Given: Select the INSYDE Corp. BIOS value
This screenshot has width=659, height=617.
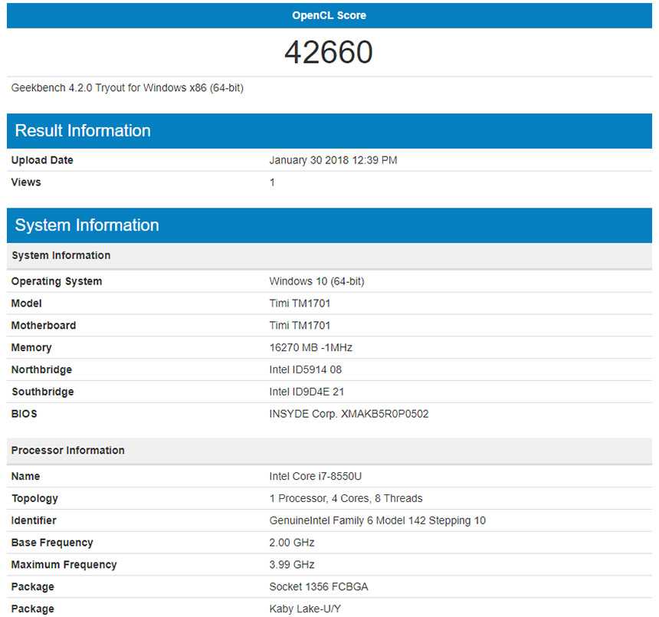Looking at the screenshot, I should click(349, 414).
